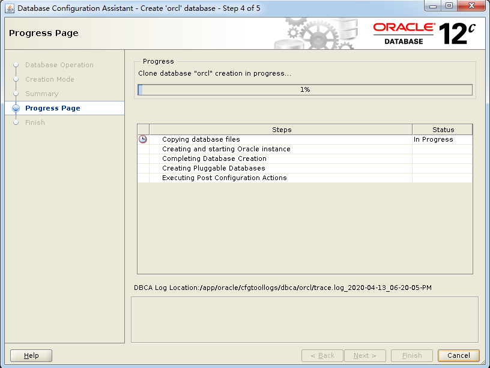Select Executing Post Configuration Actions row
Image resolution: width=490 pixels, height=368 pixels.
(x=305, y=178)
